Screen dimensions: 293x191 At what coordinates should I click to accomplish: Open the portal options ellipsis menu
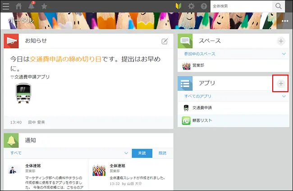pos(284,21)
